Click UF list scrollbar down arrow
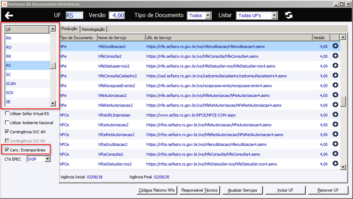 click(53, 103)
